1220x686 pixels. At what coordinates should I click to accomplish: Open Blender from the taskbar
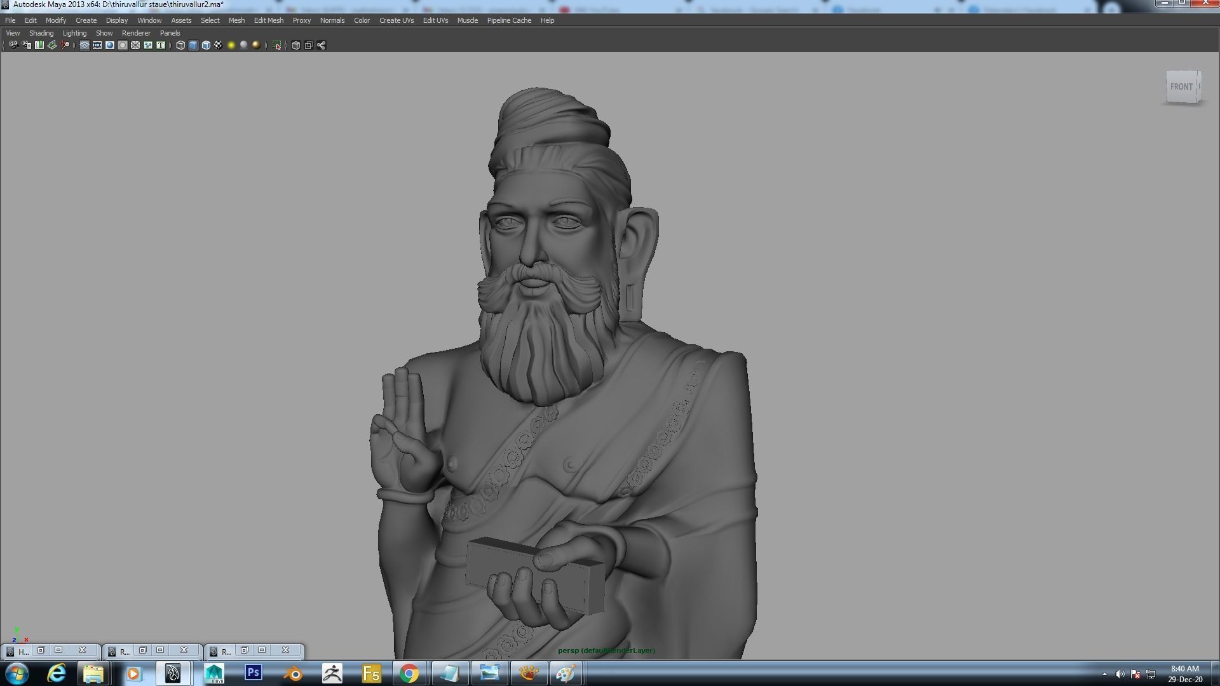293,673
